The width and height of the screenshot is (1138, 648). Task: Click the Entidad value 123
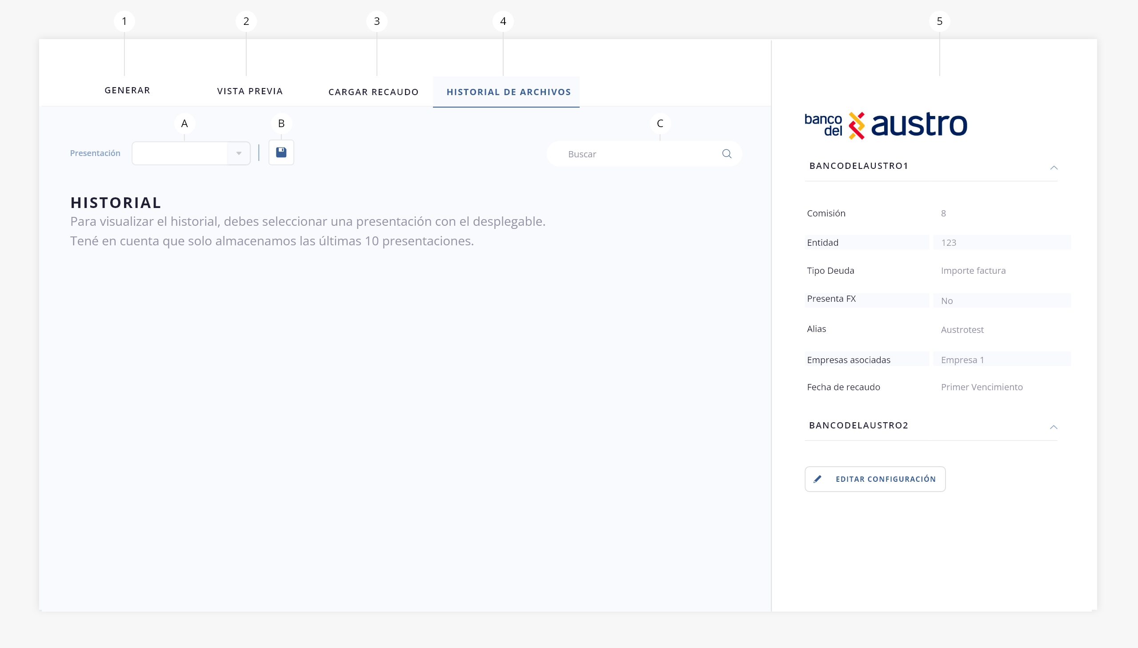tap(949, 243)
